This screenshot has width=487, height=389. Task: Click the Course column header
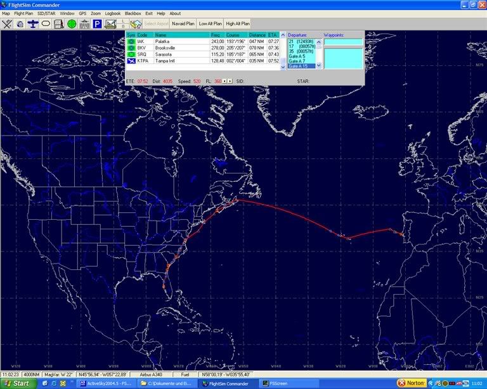pos(237,35)
